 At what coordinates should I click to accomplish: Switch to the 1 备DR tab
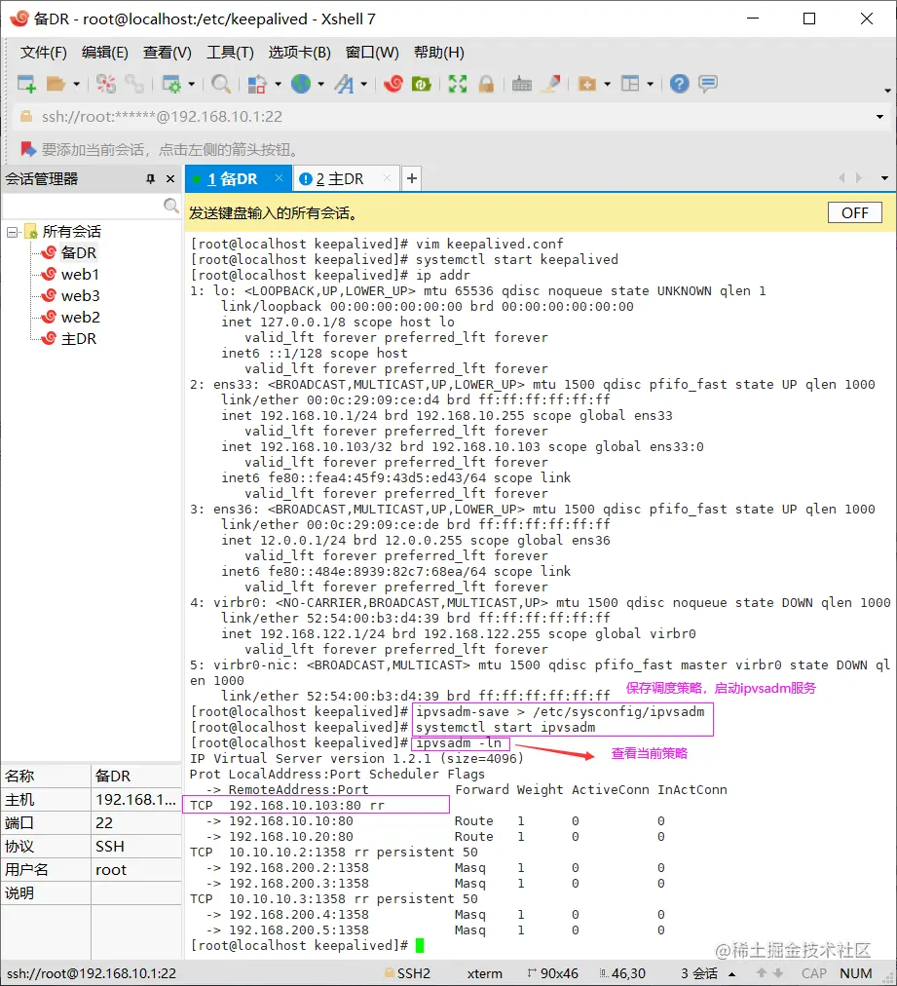click(233, 179)
